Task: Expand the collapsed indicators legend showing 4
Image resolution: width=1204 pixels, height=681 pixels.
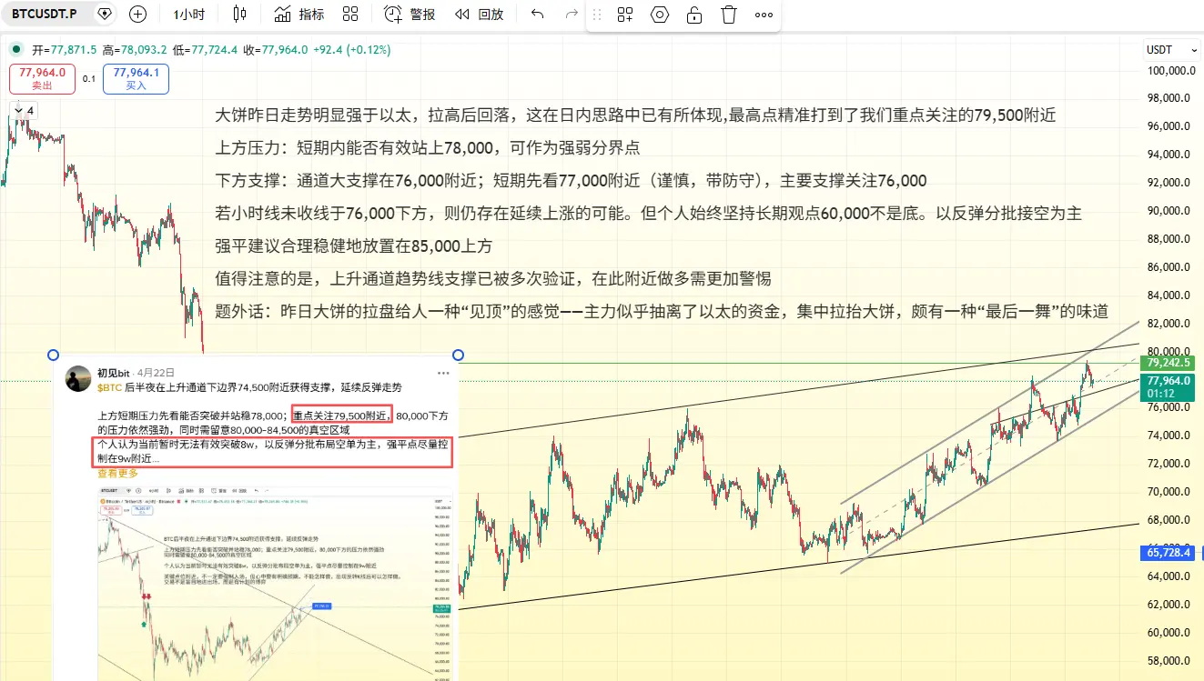Action: 24,111
